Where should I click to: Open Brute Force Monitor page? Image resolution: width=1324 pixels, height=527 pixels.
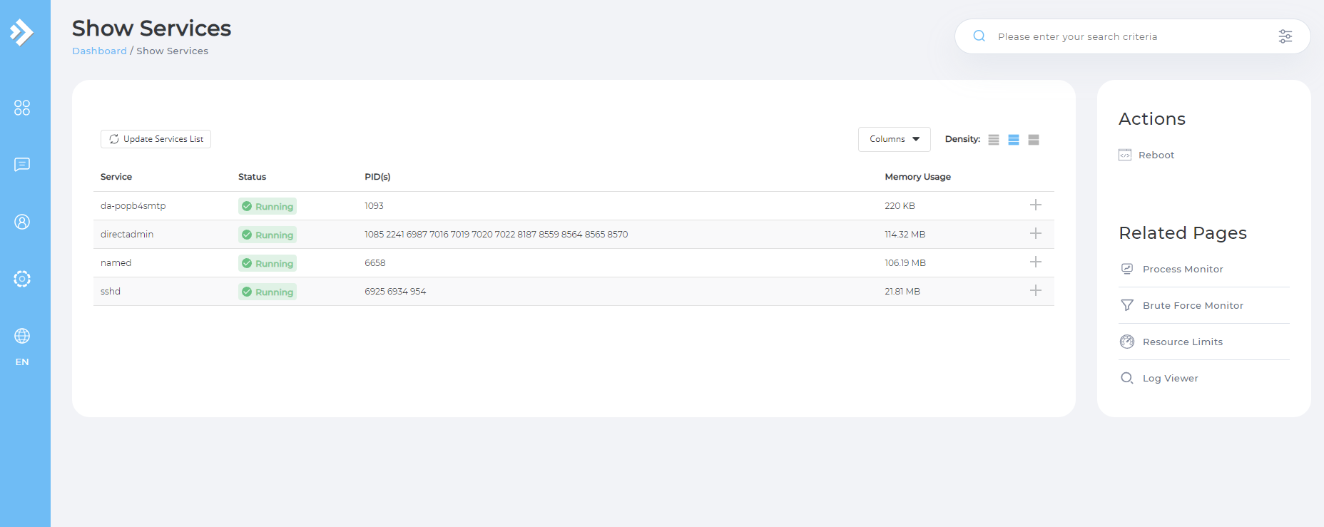click(x=1192, y=305)
